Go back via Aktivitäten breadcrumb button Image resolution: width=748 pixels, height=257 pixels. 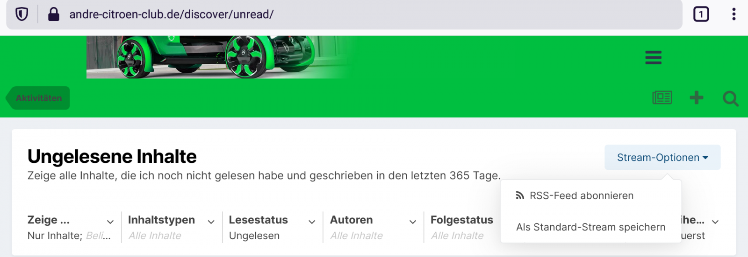(38, 98)
